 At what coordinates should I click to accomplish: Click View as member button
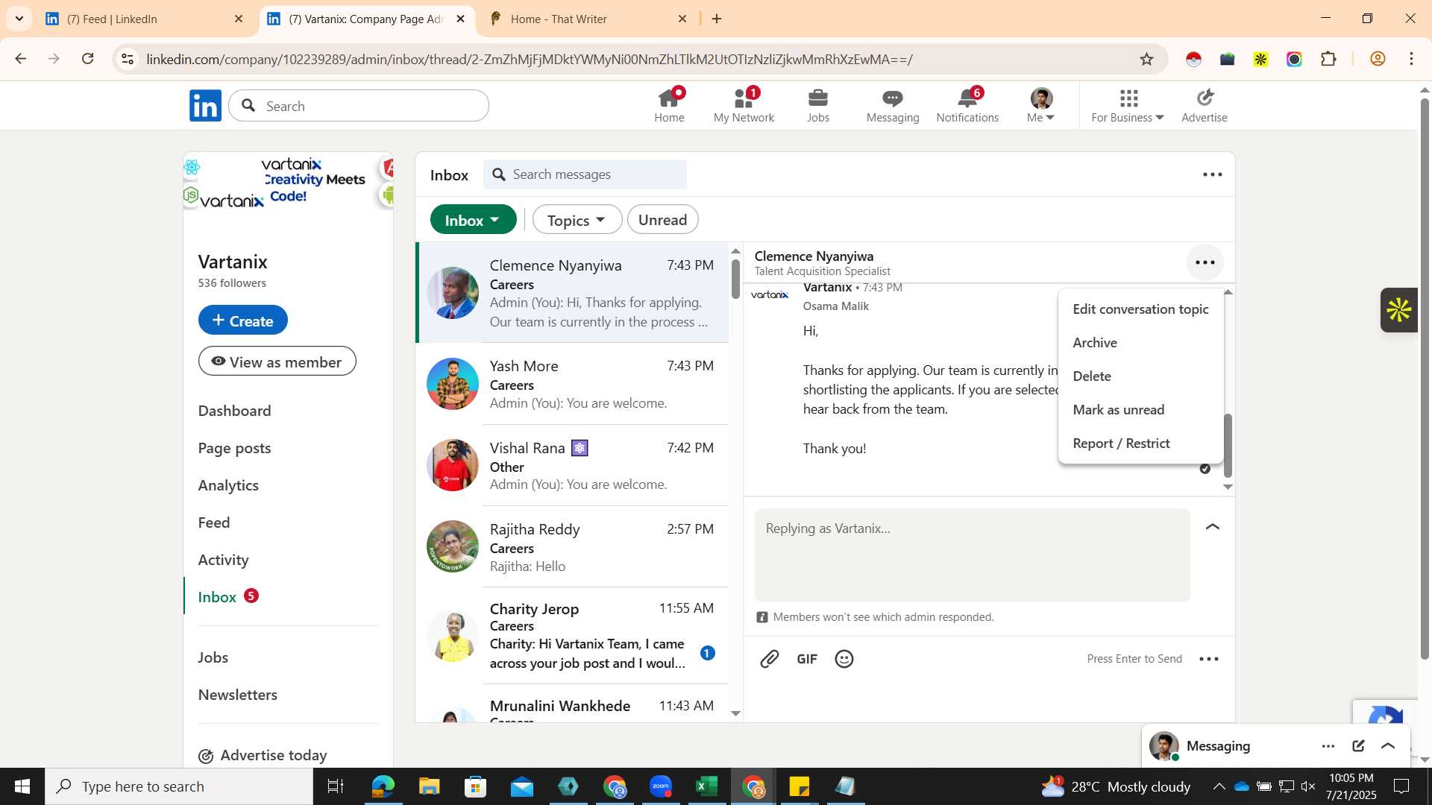(x=277, y=362)
